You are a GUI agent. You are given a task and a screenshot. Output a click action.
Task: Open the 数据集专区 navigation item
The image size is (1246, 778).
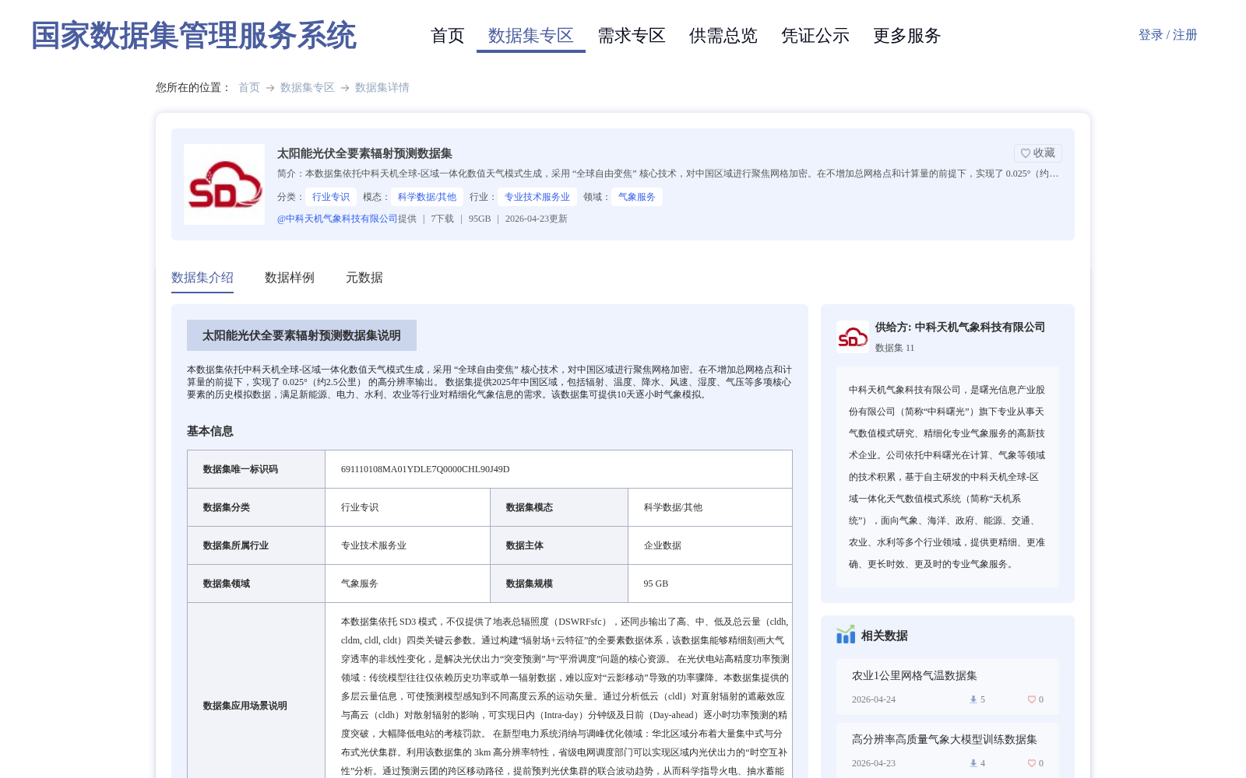pyautogui.click(x=531, y=36)
